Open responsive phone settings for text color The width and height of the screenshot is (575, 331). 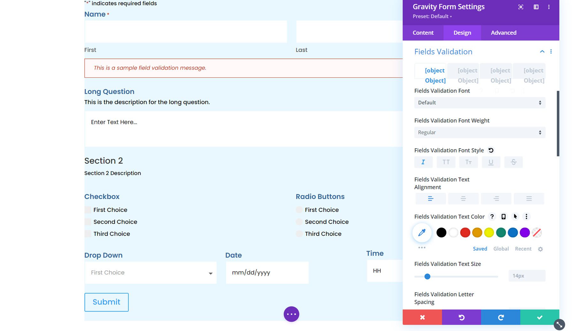click(503, 216)
